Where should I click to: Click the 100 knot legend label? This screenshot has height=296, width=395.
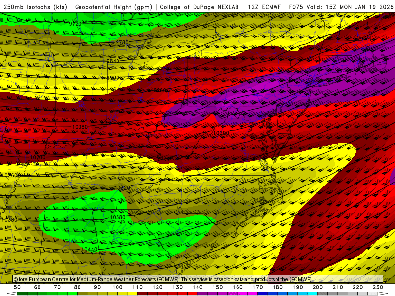118,287
